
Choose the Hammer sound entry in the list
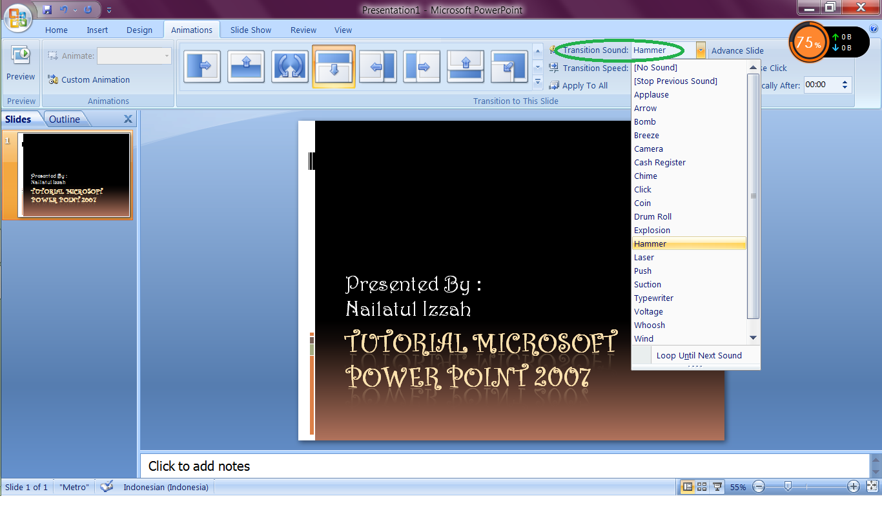pos(688,243)
